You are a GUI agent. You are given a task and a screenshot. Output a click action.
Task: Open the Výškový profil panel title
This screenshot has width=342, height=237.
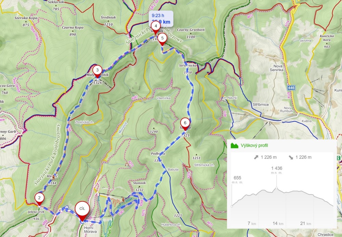[254, 145]
